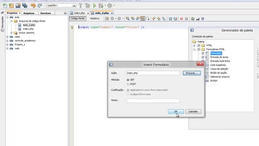Select multipart/form-data encoding radio
This screenshot has width=259, height=146.
(x=128, y=94)
